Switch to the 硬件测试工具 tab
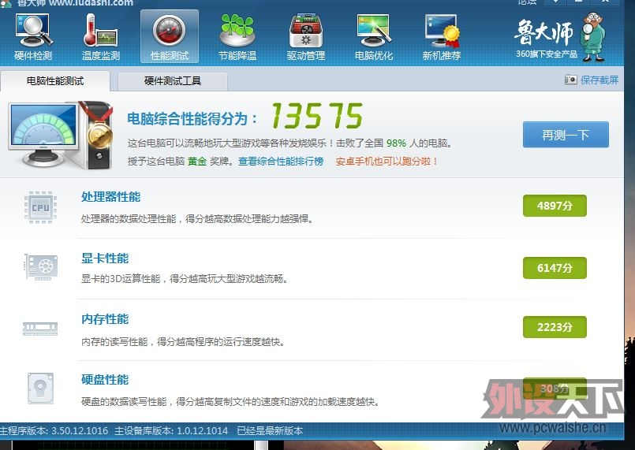The image size is (635, 450). (x=173, y=81)
